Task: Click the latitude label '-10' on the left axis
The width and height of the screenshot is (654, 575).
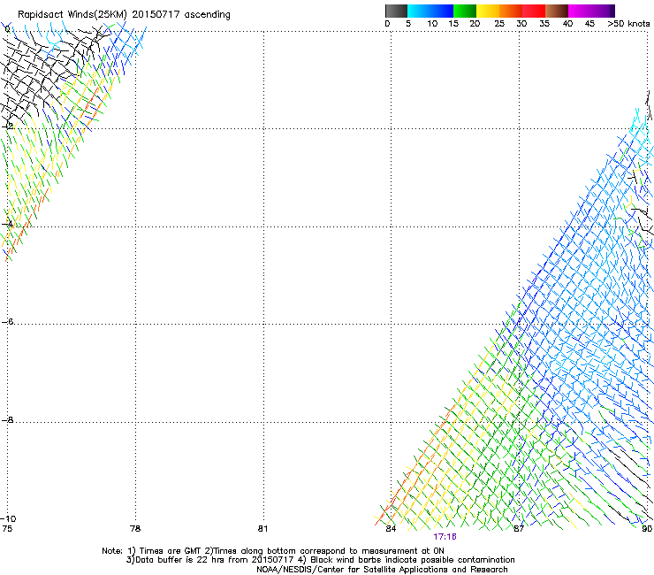Action: point(8,518)
